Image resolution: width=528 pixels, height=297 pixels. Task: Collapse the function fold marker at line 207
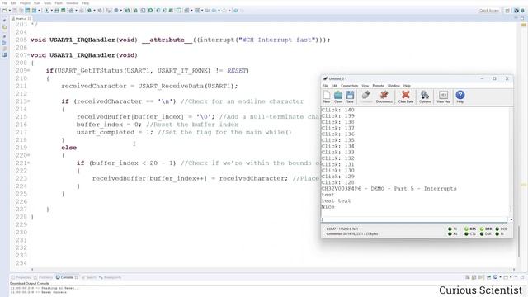click(x=29, y=55)
